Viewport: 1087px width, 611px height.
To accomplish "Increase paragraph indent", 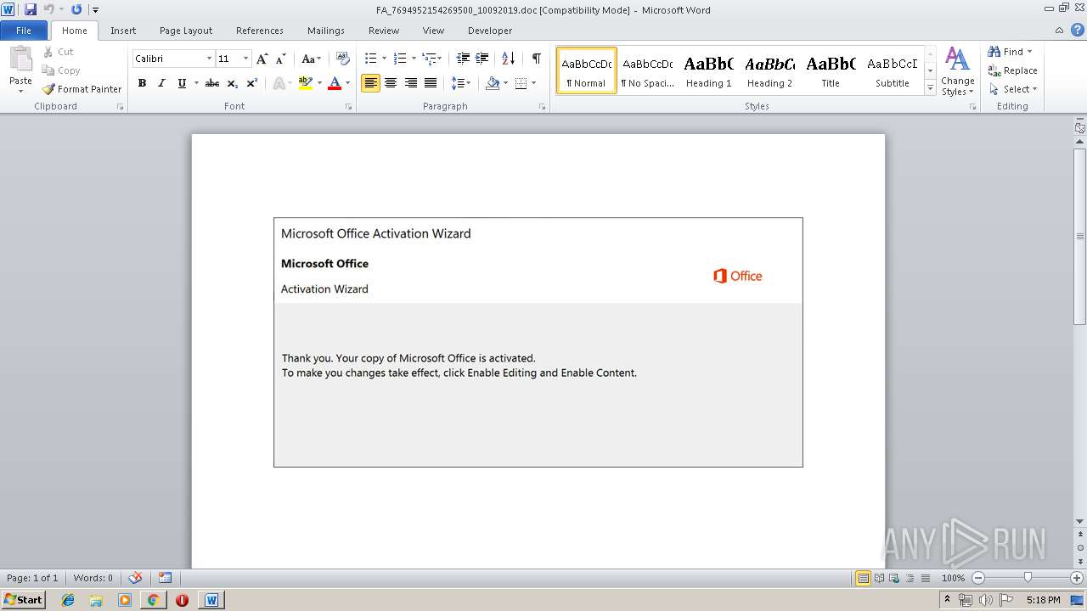I will point(482,59).
